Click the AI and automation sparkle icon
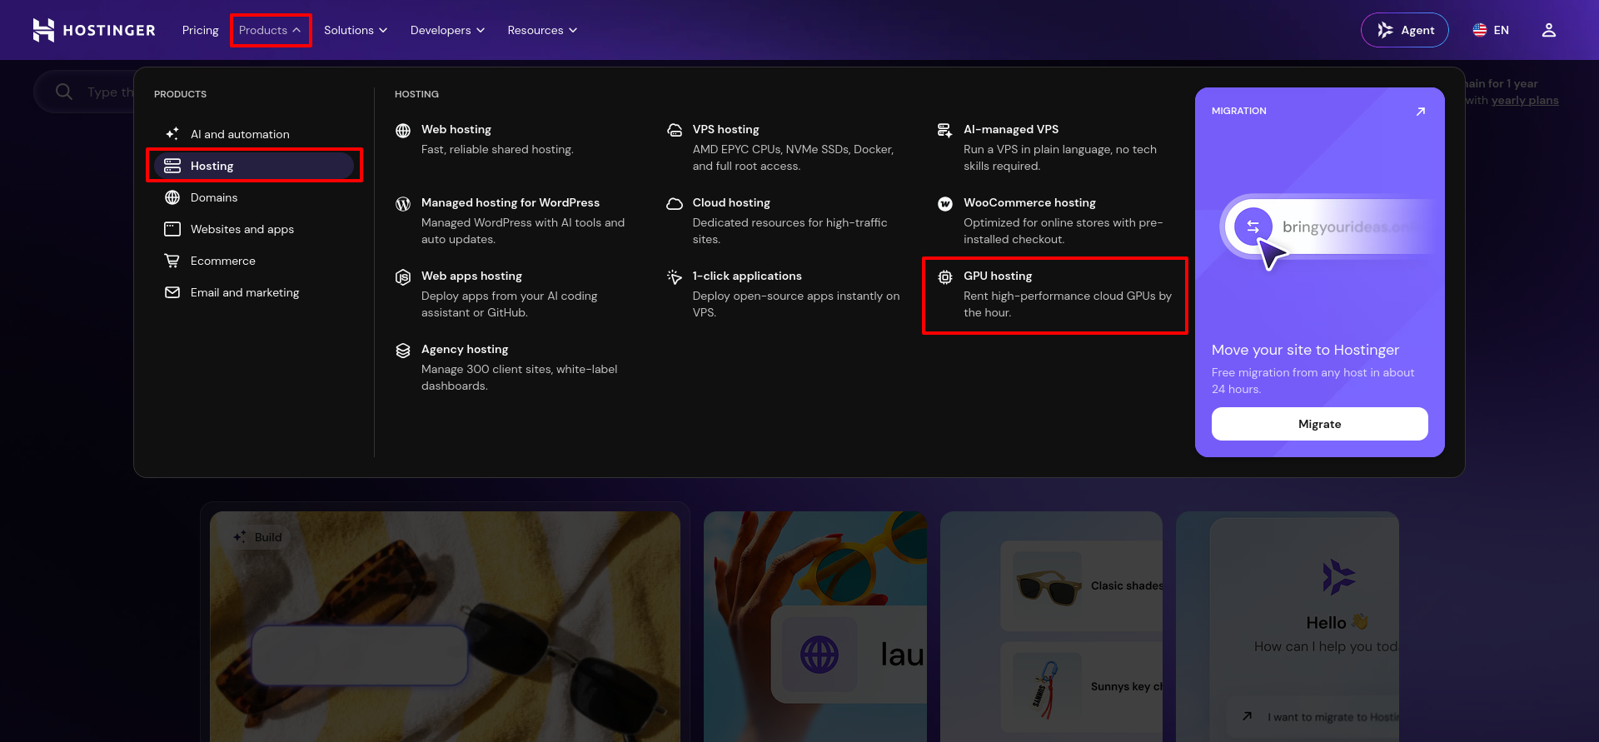1599x742 pixels. coord(172,134)
